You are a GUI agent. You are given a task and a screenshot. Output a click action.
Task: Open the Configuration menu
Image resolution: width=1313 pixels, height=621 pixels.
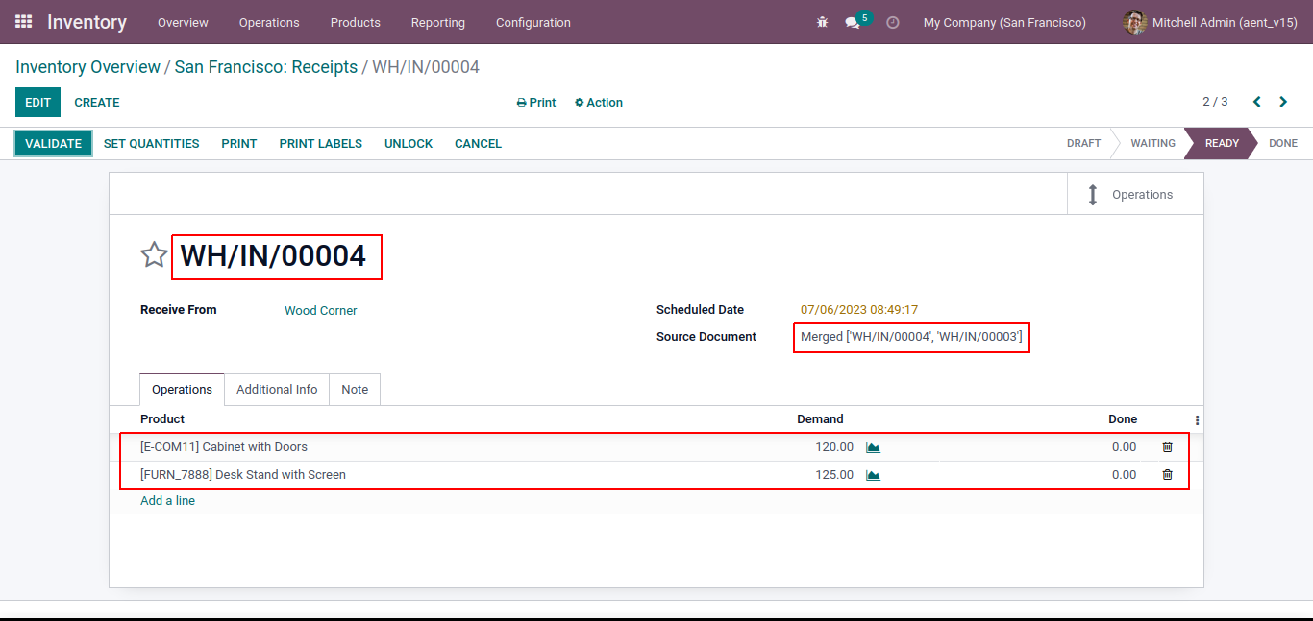pos(533,22)
